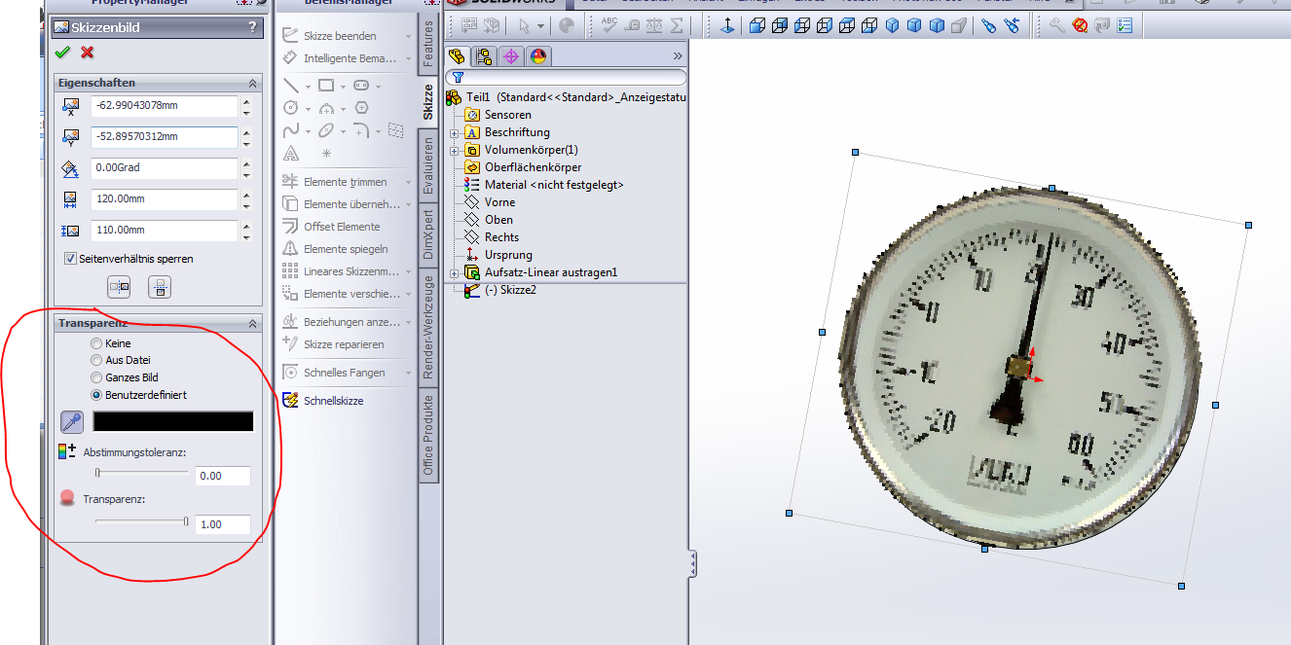The width and height of the screenshot is (1291, 645).
Task: Click the Abstimmungstoleranz value field
Action: [x=222, y=476]
